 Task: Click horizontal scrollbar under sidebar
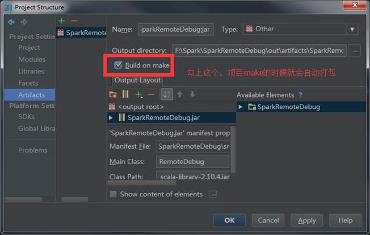pyautogui.click(x=23, y=200)
